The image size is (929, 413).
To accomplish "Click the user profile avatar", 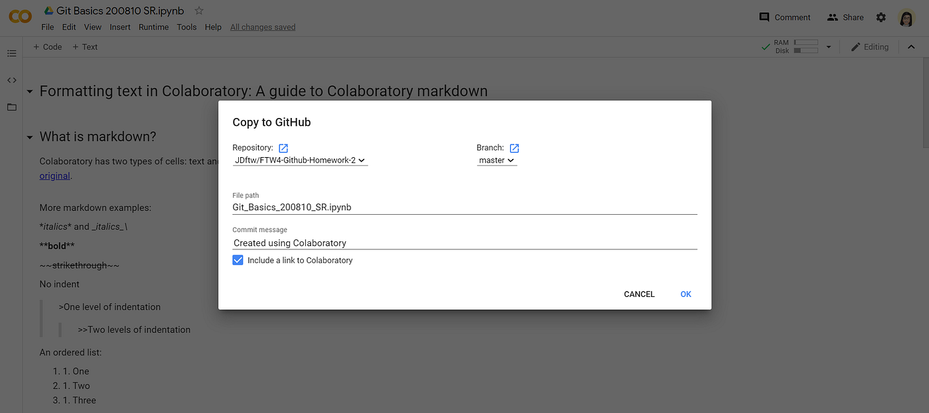I will [906, 18].
